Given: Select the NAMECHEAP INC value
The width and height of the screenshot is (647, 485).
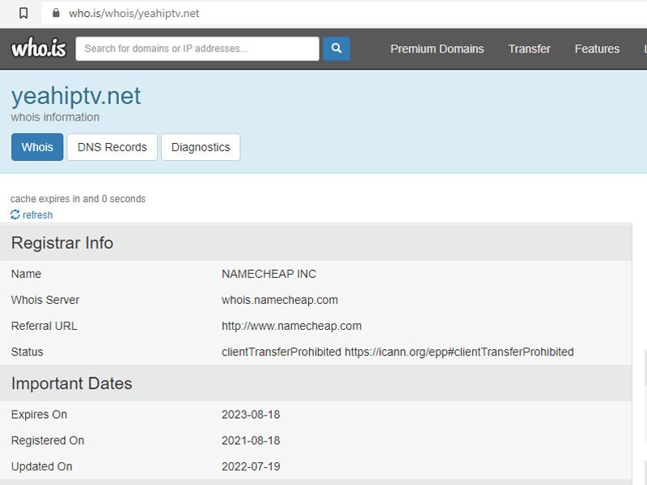Looking at the screenshot, I should (269, 274).
